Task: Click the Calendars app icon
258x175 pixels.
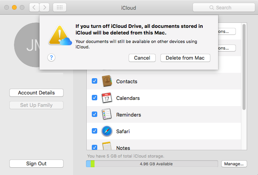Action: (107, 98)
